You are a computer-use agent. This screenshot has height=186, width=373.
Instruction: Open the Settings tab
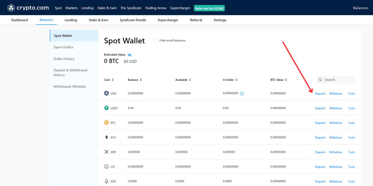pos(220,20)
